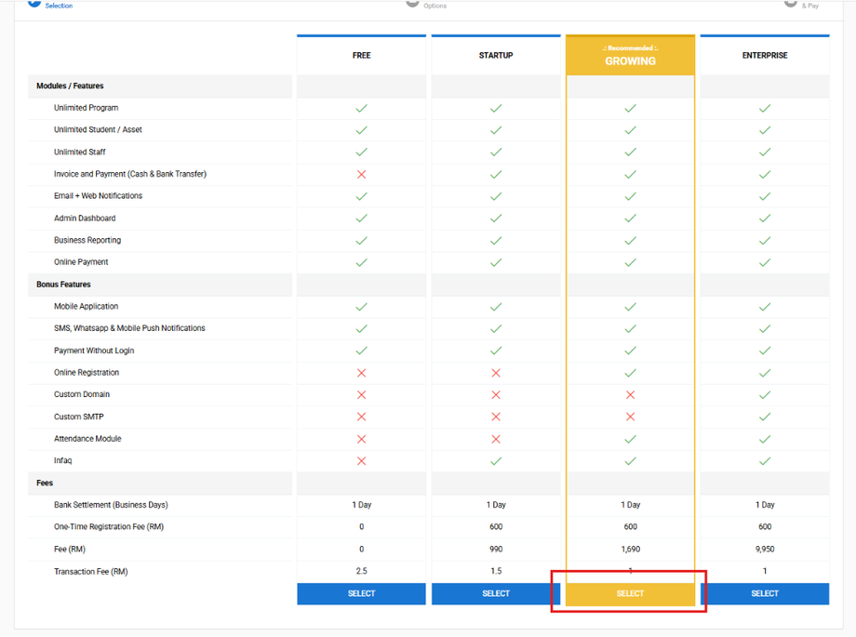Click the 9,950 fee value under ENTERPRISE

pos(765,549)
